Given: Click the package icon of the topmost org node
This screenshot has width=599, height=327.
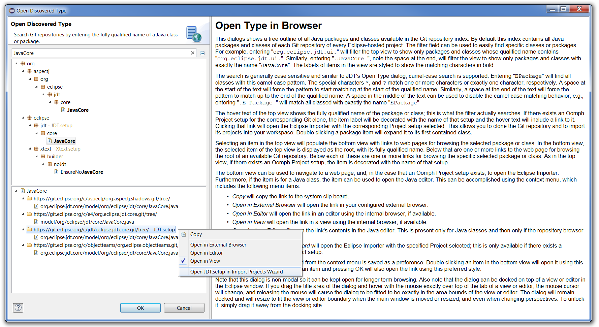Looking at the screenshot, I should point(23,63).
